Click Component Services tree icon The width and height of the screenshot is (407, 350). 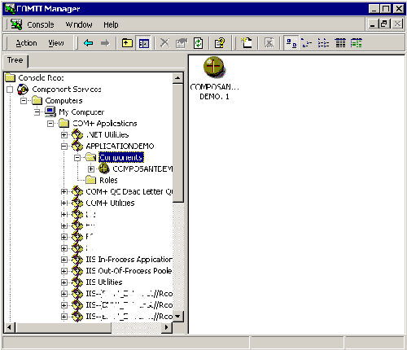[23, 90]
